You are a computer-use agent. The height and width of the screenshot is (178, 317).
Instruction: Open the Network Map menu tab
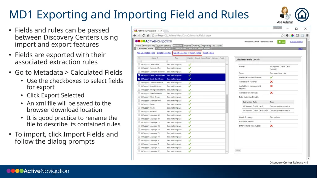pyautogui.click(x=149, y=46)
